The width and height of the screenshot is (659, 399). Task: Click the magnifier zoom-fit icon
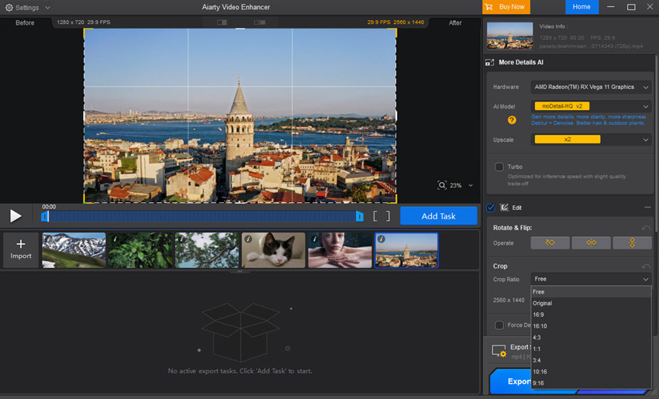pyautogui.click(x=442, y=185)
